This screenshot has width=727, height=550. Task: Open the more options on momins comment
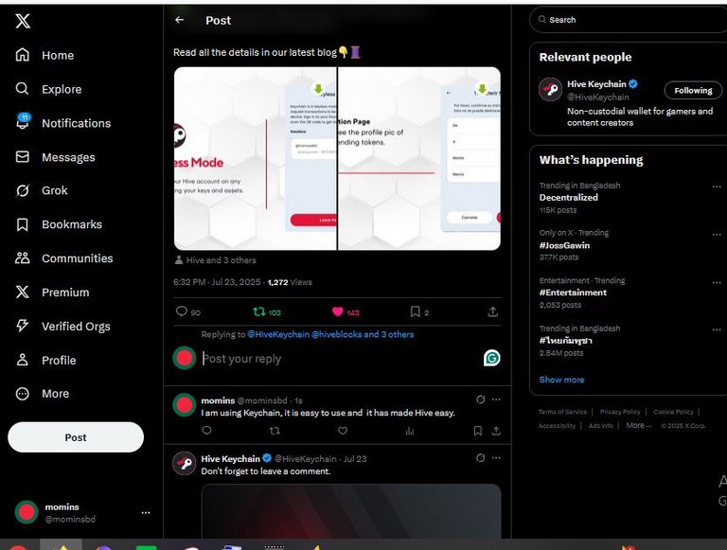496,399
